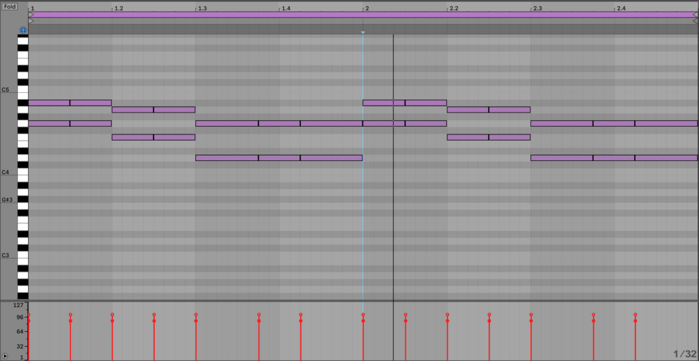The width and height of the screenshot is (699, 361).
Task: Select the A4 note starting at beat 2.2
Action: pos(468,110)
